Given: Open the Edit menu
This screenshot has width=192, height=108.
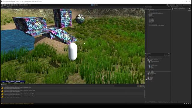Looking at the screenshot, I should (4, 3).
